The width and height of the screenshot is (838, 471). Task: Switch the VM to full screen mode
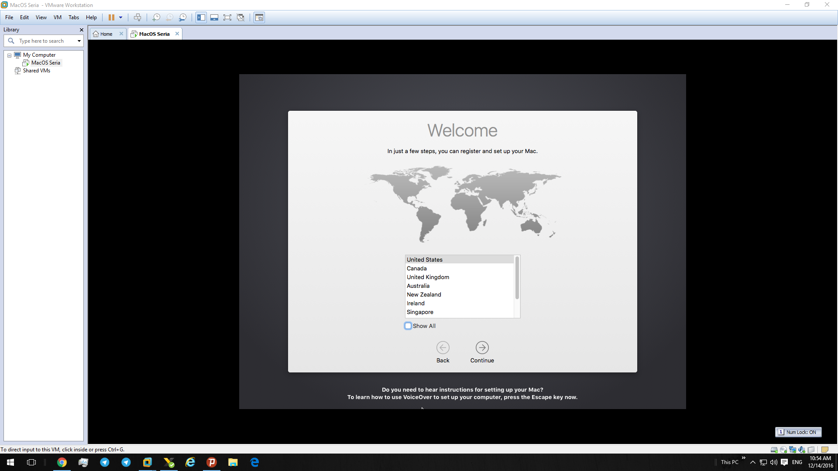[227, 17]
